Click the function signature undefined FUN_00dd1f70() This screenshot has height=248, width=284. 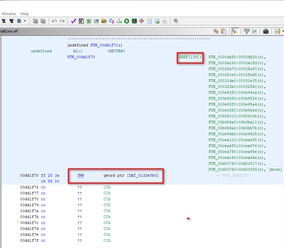(x=95, y=45)
